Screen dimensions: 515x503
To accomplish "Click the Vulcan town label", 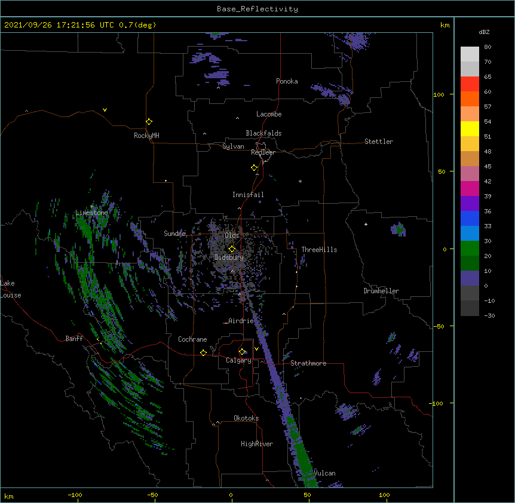I will (x=324, y=473).
